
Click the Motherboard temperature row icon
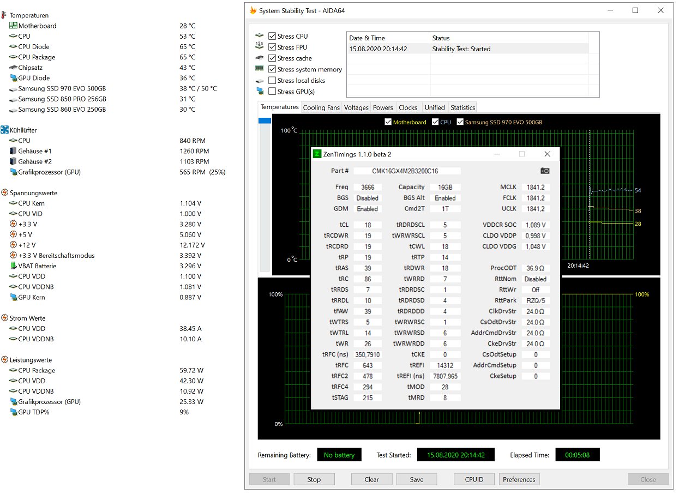pyautogui.click(x=13, y=26)
